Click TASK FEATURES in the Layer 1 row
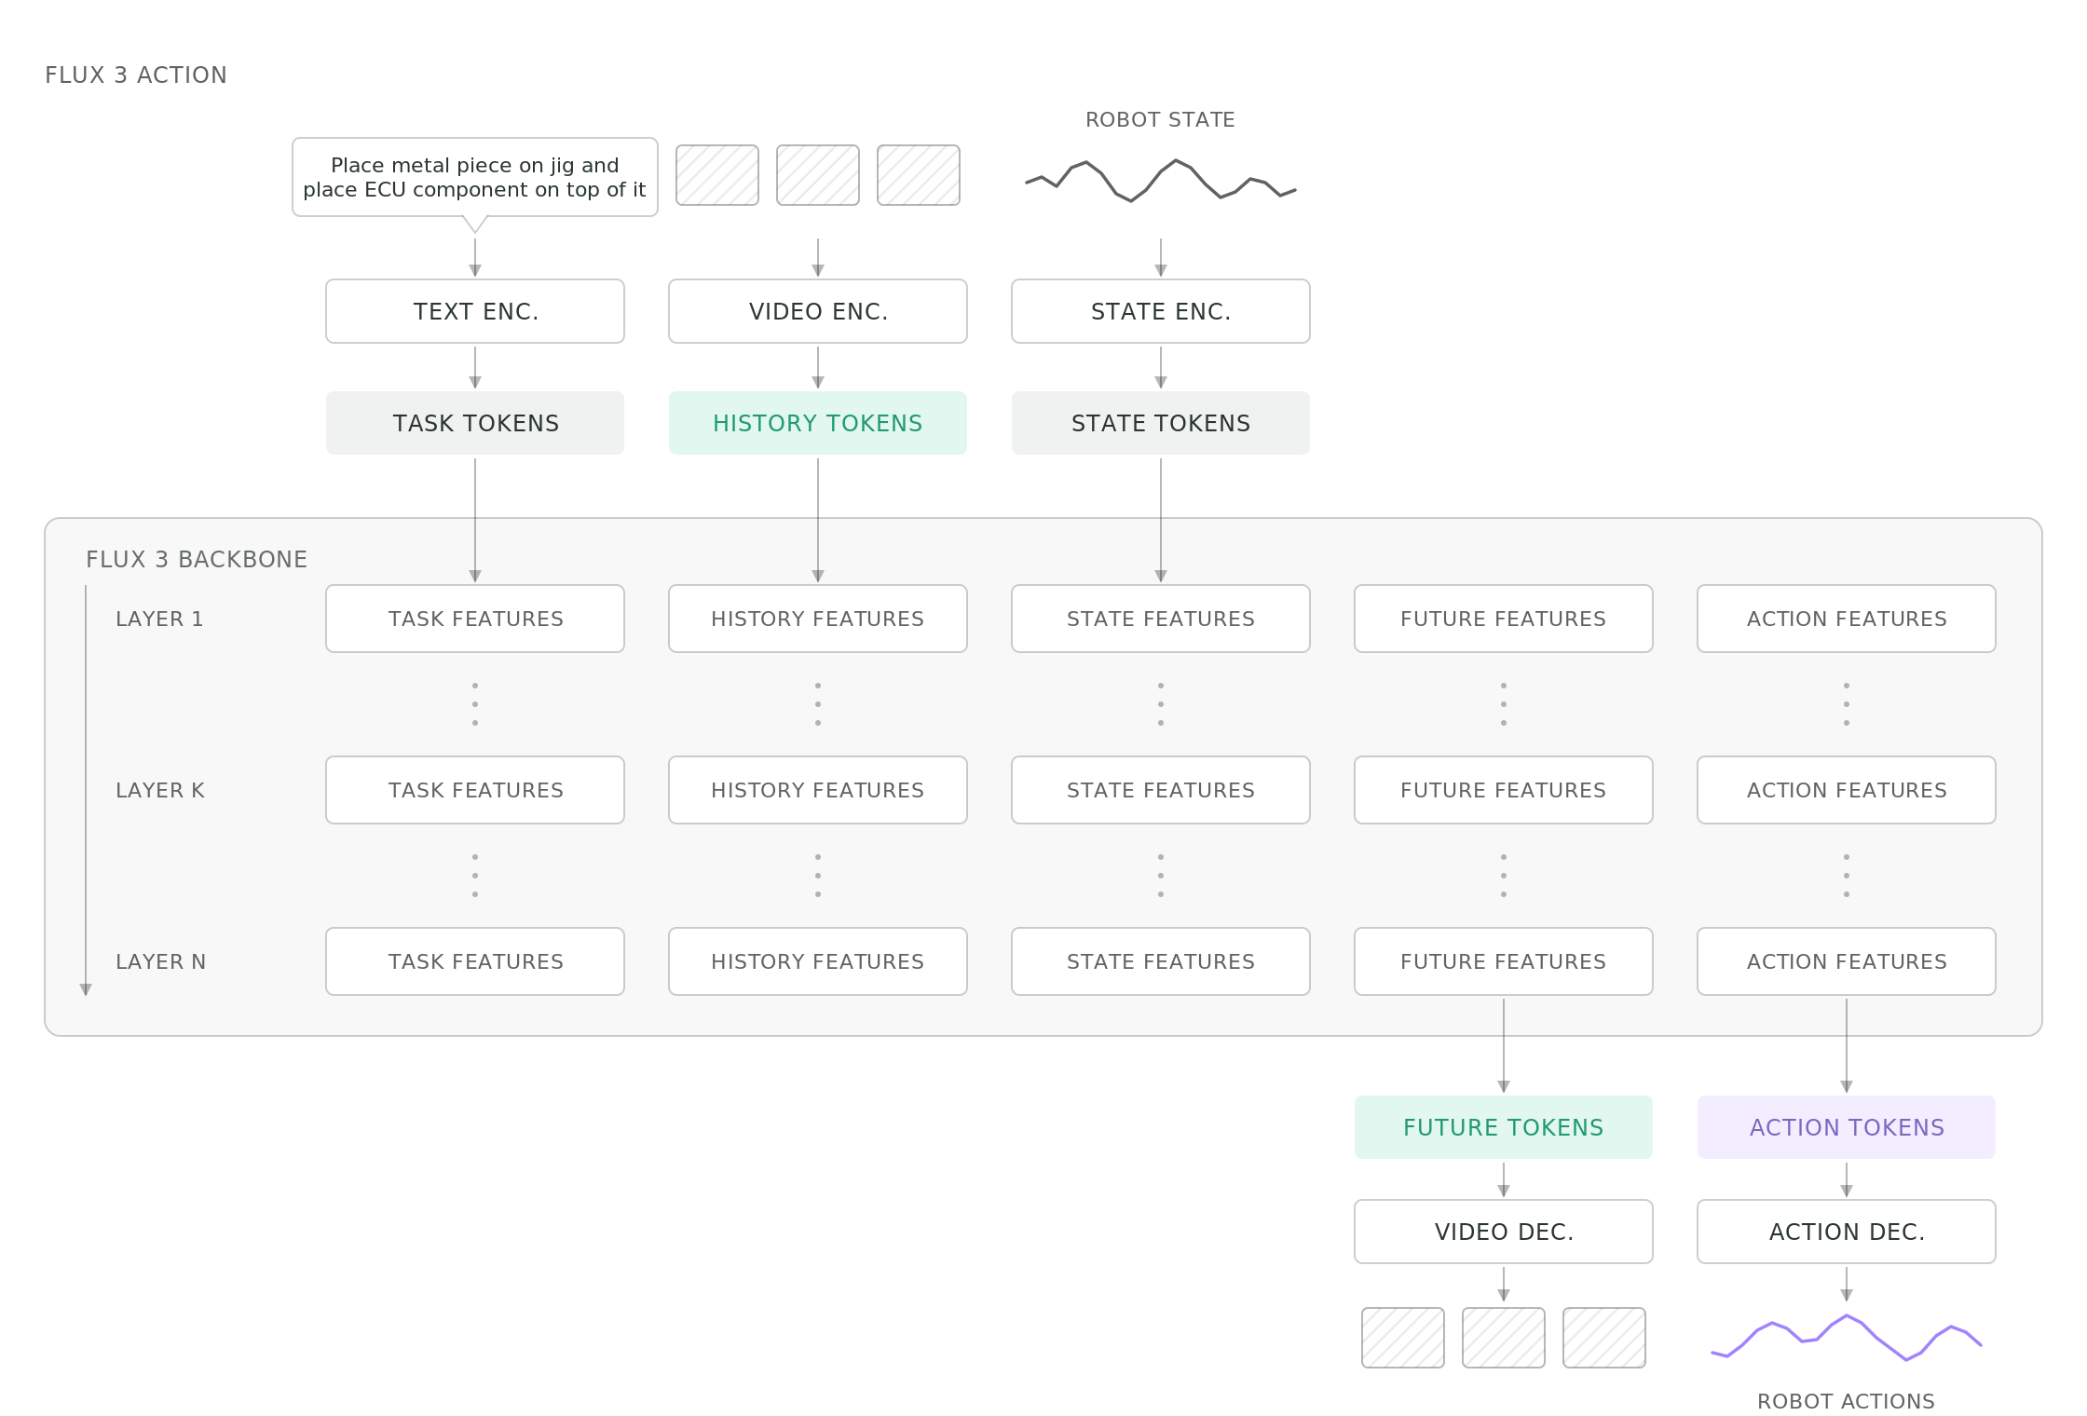 click(475, 619)
